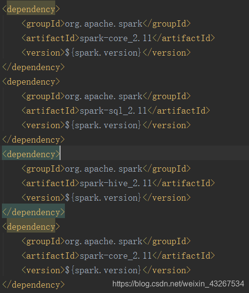249x293 pixels.
Task: Click the final closing </dependency> tag beside the watermark
Action: 33,285
